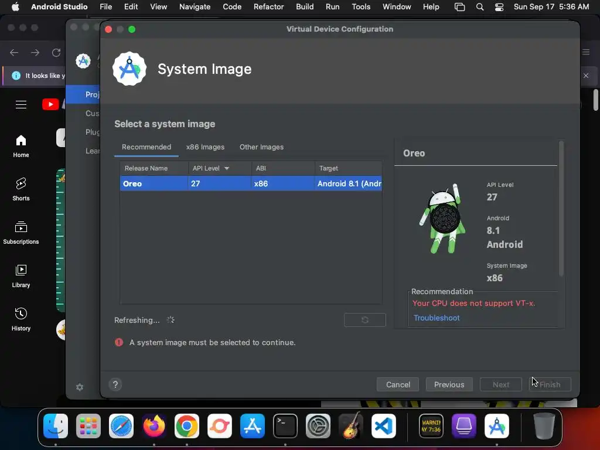Launch Firefox from the dock
Image resolution: width=600 pixels, height=450 pixels.
pyautogui.click(x=154, y=425)
